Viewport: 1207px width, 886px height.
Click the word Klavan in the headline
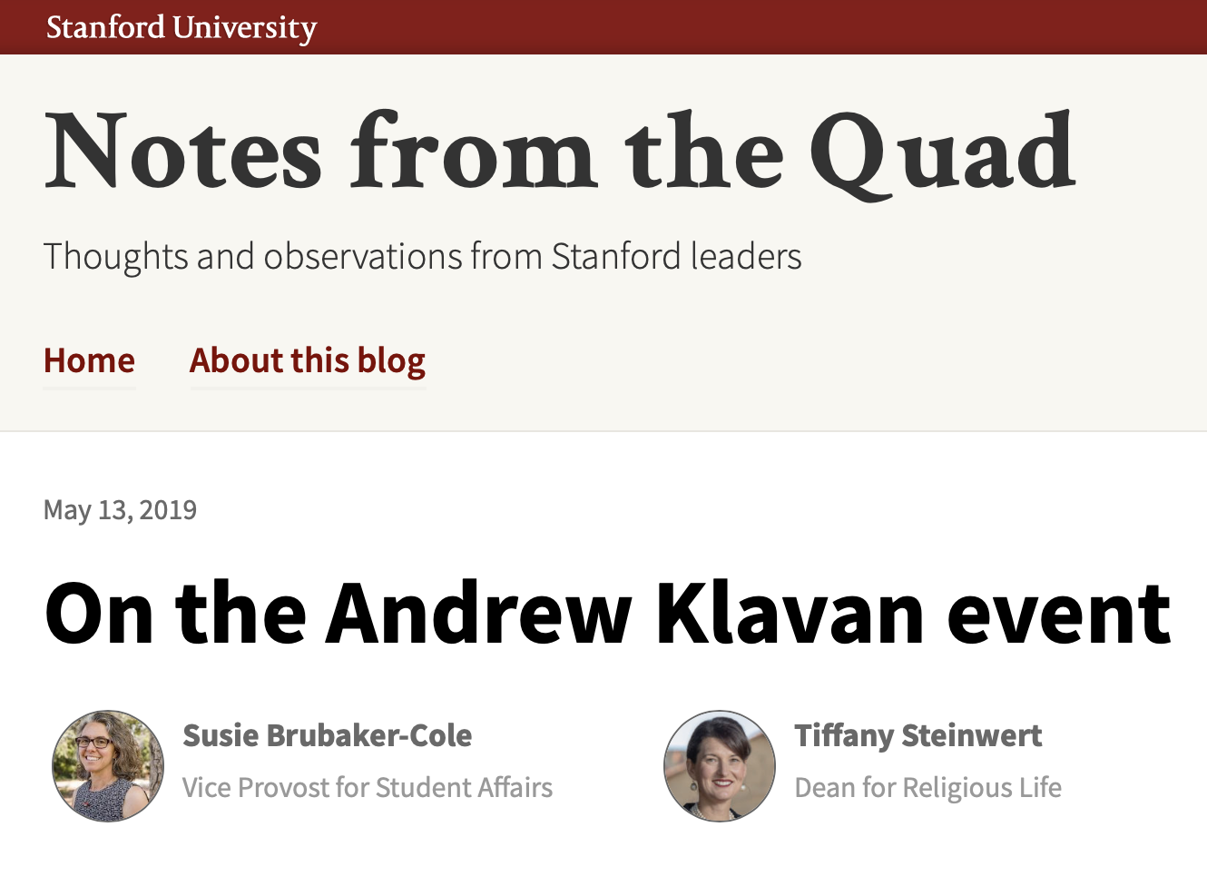click(790, 615)
